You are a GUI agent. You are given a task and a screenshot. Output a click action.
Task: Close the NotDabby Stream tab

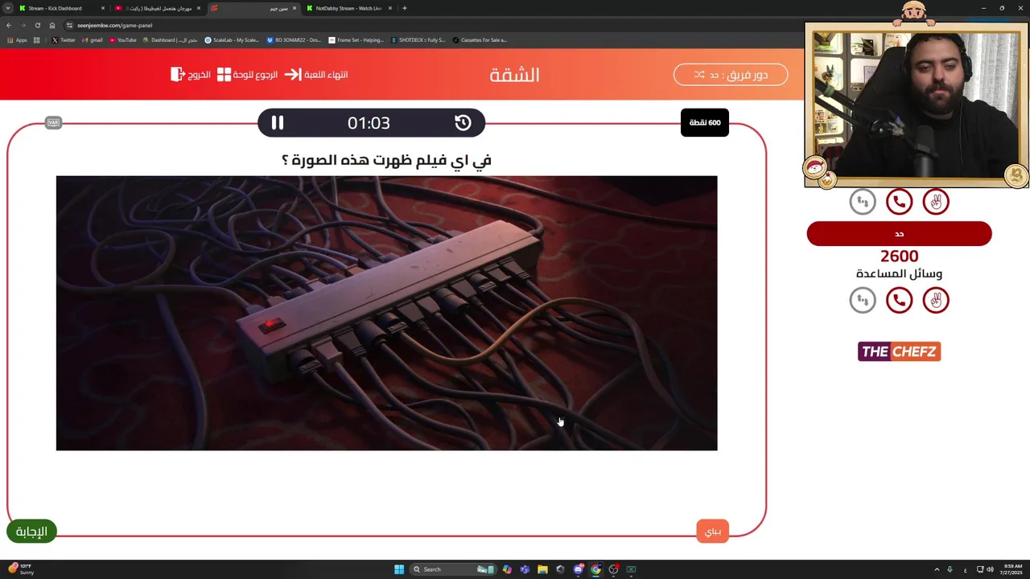click(x=390, y=8)
